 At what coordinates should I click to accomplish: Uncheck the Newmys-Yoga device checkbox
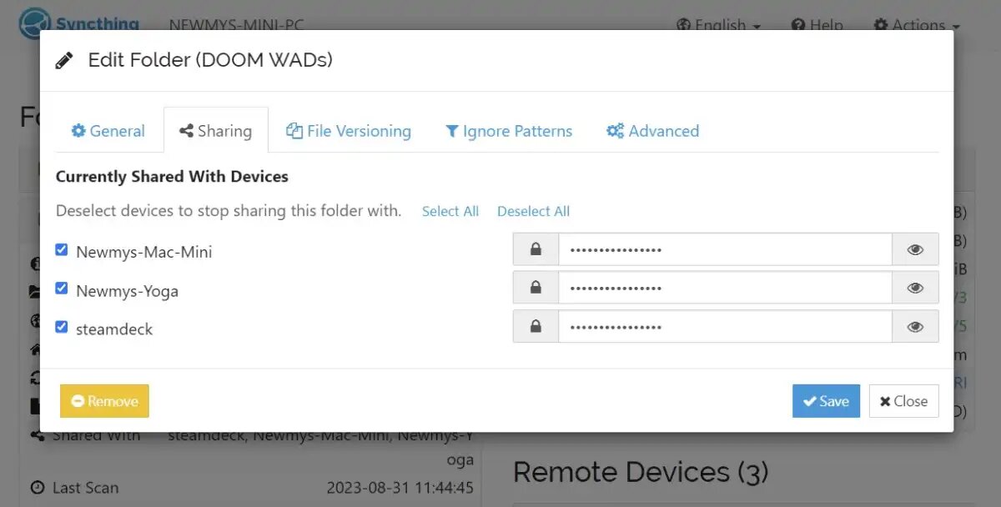coord(62,289)
